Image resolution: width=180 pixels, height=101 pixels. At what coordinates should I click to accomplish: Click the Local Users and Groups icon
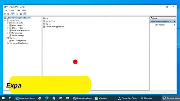tap(10, 31)
